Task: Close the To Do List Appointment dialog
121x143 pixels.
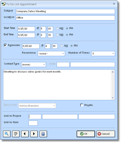Action: [114, 4]
